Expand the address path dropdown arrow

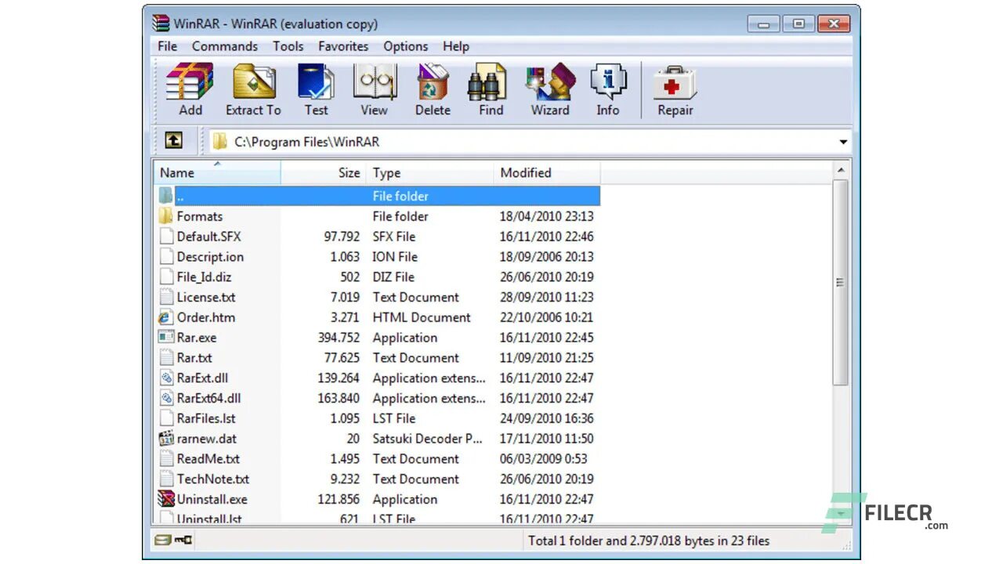[843, 142]
